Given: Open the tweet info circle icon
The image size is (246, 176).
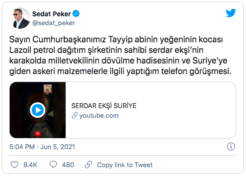Looking at the screenshot, I should coord(231,146).
